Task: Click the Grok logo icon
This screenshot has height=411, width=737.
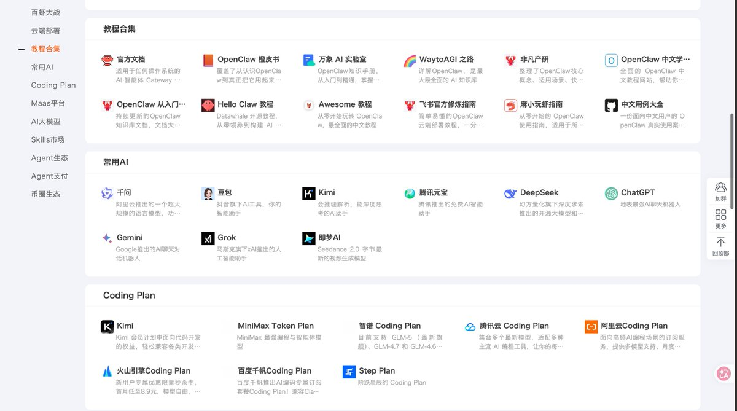Action: (x=208, y=238)
